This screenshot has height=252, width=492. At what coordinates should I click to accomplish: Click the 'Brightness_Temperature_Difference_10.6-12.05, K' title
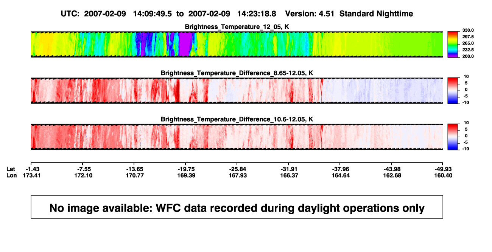(237, 119)
